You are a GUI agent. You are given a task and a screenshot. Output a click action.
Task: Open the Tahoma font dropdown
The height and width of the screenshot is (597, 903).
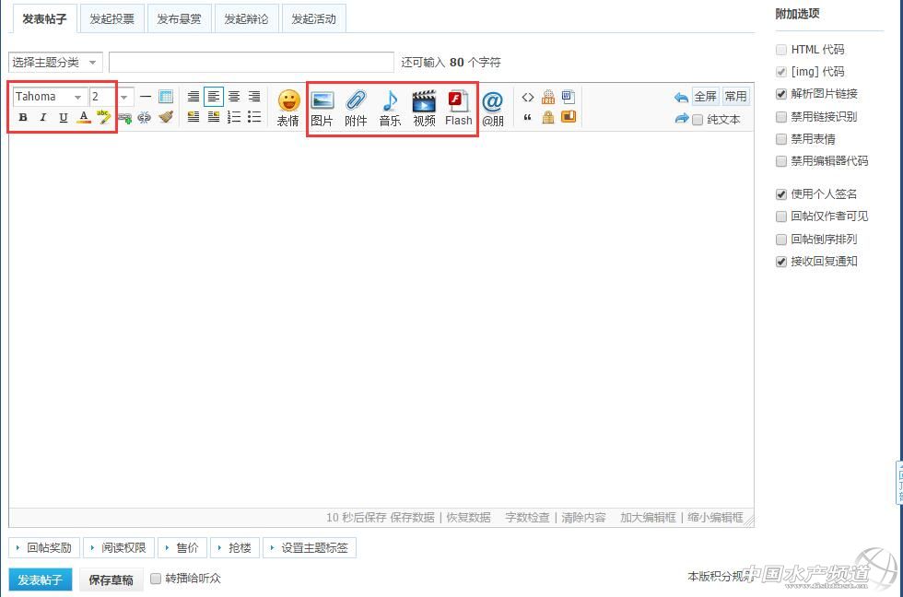50,97
